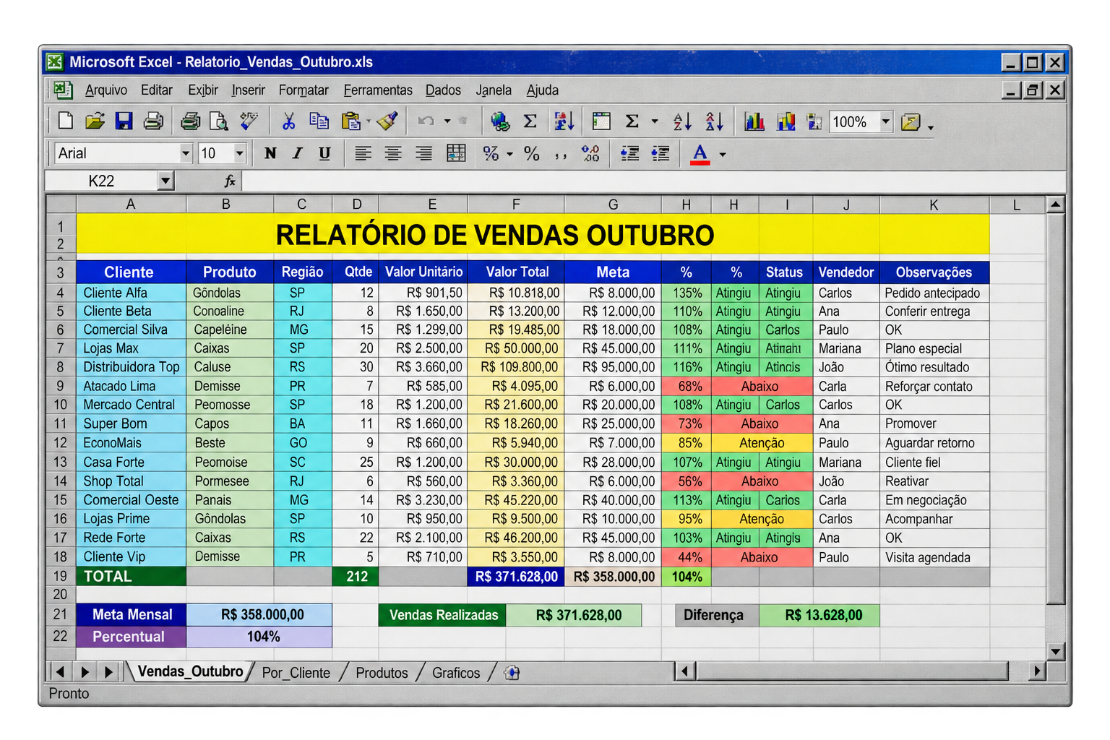
Task: Switch to the Graficos sheet tab
Action: tap(456, 673)
